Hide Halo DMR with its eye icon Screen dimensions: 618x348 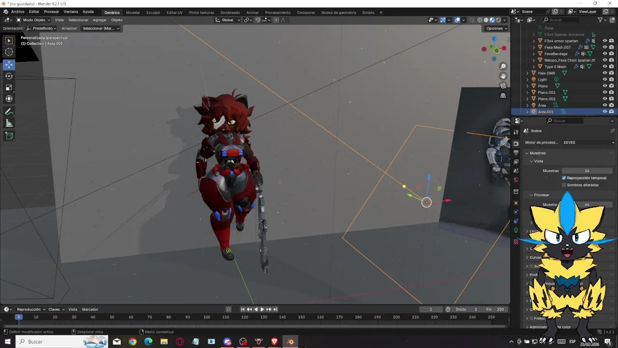605,73
